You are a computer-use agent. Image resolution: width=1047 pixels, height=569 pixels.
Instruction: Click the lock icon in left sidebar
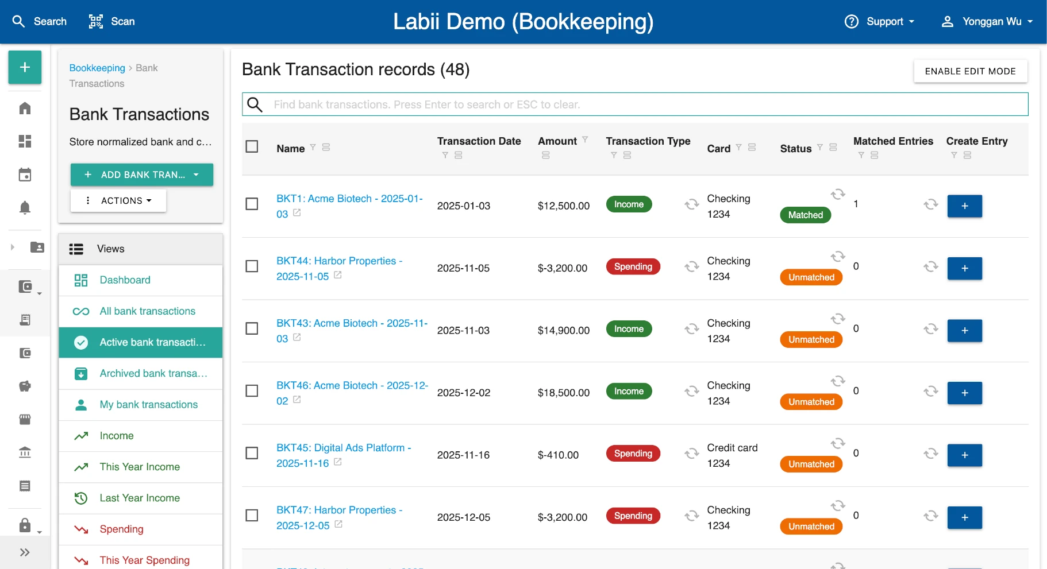tap(25, 525)
